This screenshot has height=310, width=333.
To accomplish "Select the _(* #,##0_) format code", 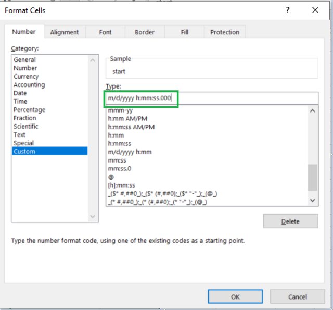I will point(207,202).
